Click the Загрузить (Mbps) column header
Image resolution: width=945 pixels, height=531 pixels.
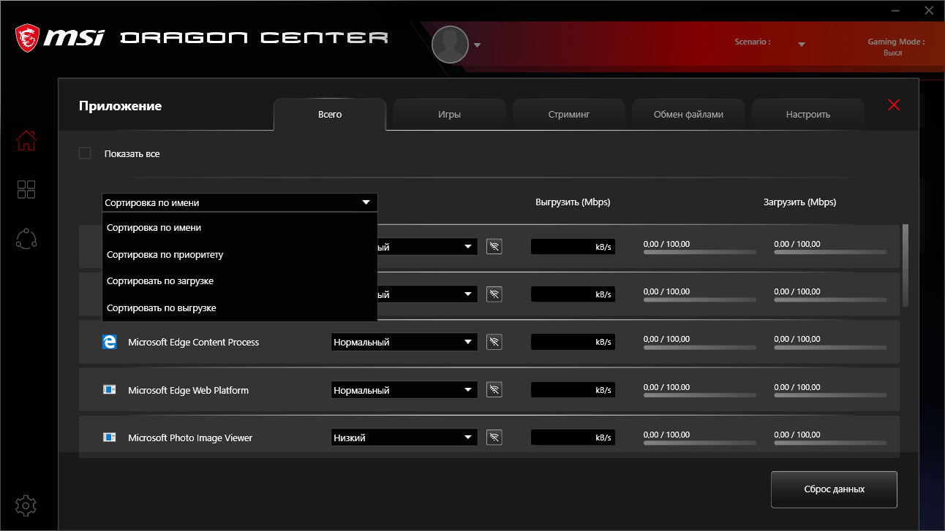pos(799,202)
